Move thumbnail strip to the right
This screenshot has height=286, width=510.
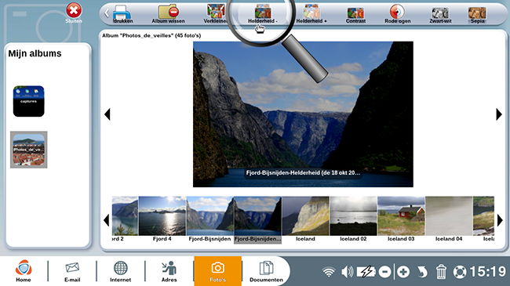tap(500, 220)
